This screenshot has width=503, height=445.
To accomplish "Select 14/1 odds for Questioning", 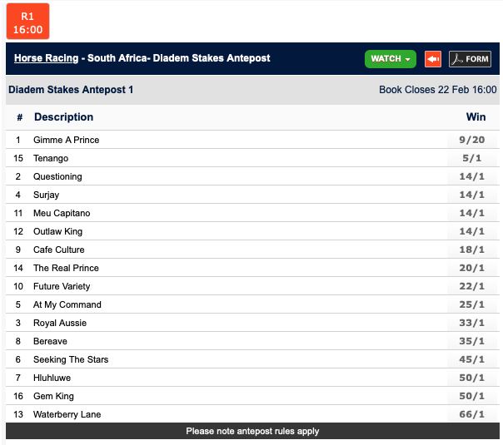I will [x=471, y=176].
